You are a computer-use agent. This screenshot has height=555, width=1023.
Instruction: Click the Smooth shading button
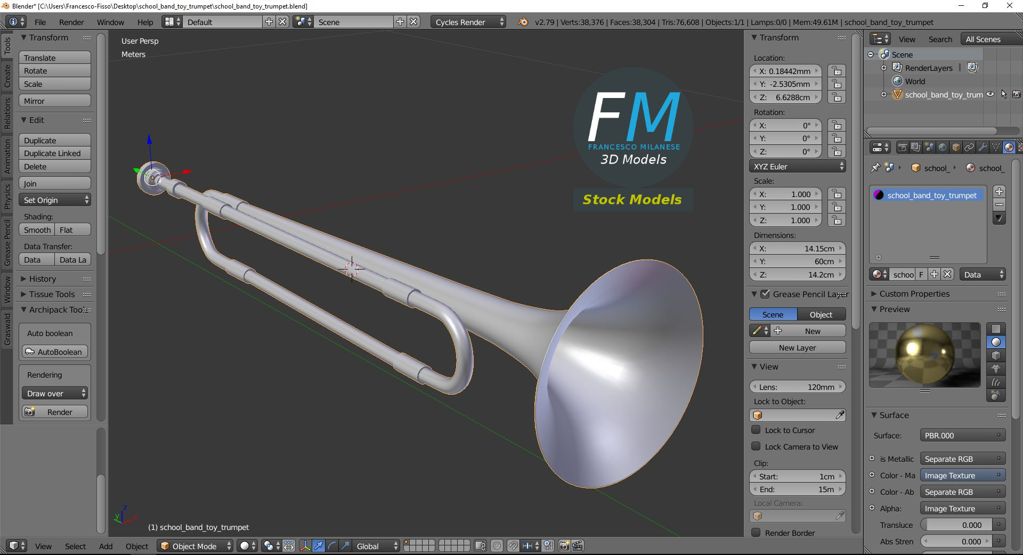point(37,230)
